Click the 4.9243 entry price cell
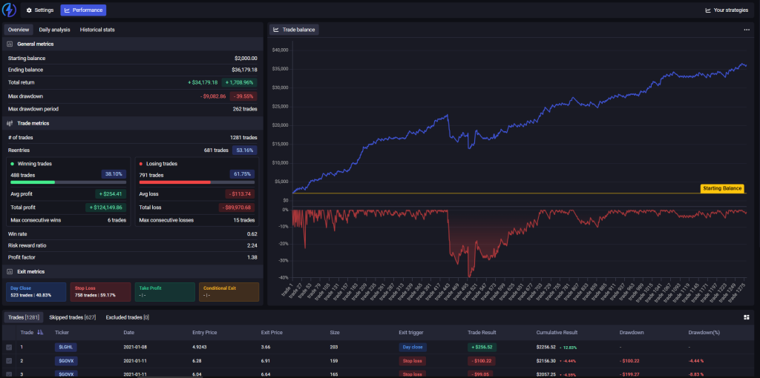This screenshot has width=760, height=378. pyautogui.click(x=200, y=347)
